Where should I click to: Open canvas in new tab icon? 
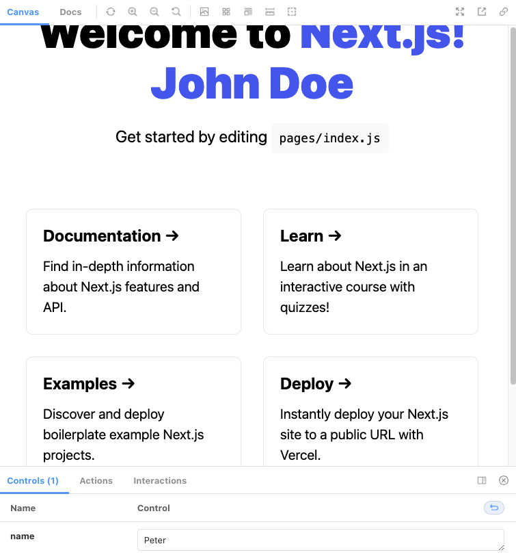tap(482, 12)
